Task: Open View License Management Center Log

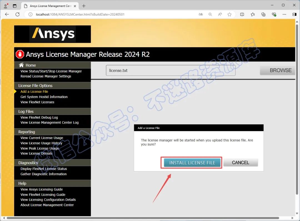Action: (x=49, y=122)
